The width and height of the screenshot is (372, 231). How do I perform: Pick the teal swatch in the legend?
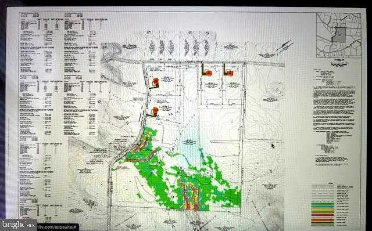[x=323, y=207]
